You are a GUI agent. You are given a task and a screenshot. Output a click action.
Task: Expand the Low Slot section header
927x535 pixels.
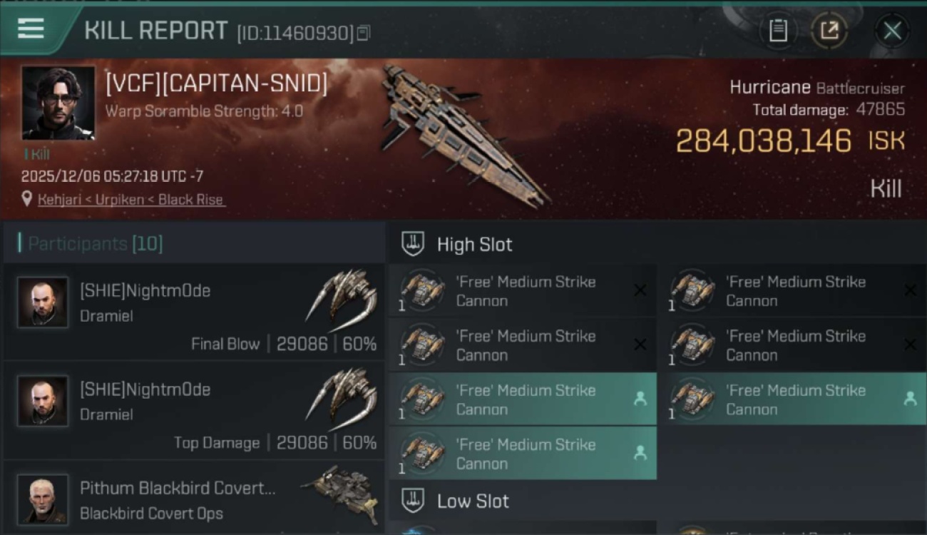tap(473, 501)
